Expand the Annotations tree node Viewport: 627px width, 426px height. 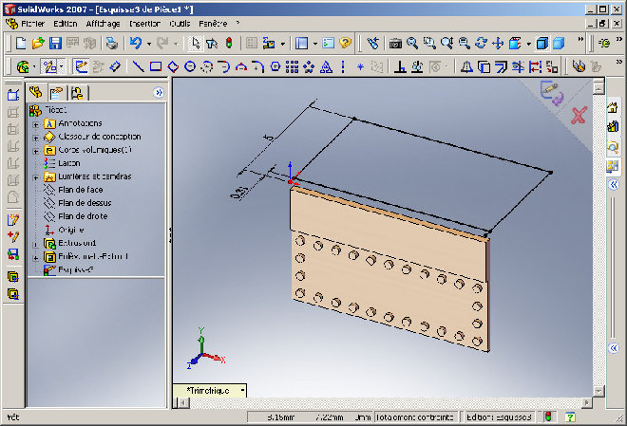tap(35, 125)
